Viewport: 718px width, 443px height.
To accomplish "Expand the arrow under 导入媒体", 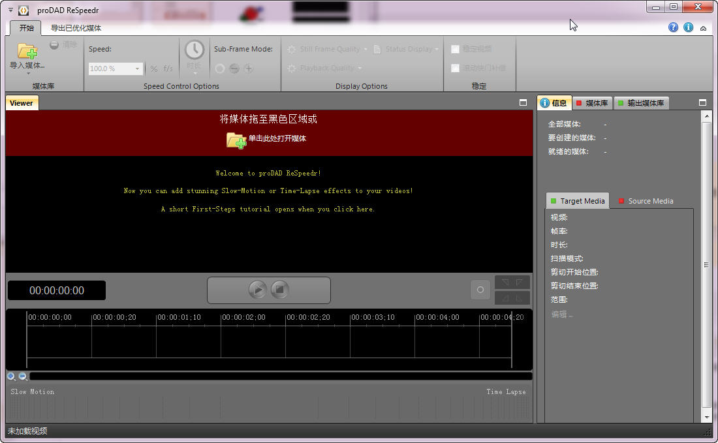I will (x=28, y=73).
